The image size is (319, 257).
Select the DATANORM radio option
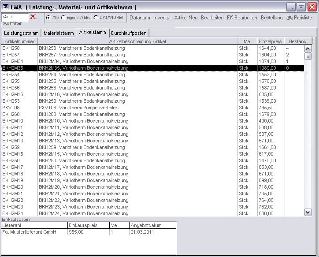(96, 18)
